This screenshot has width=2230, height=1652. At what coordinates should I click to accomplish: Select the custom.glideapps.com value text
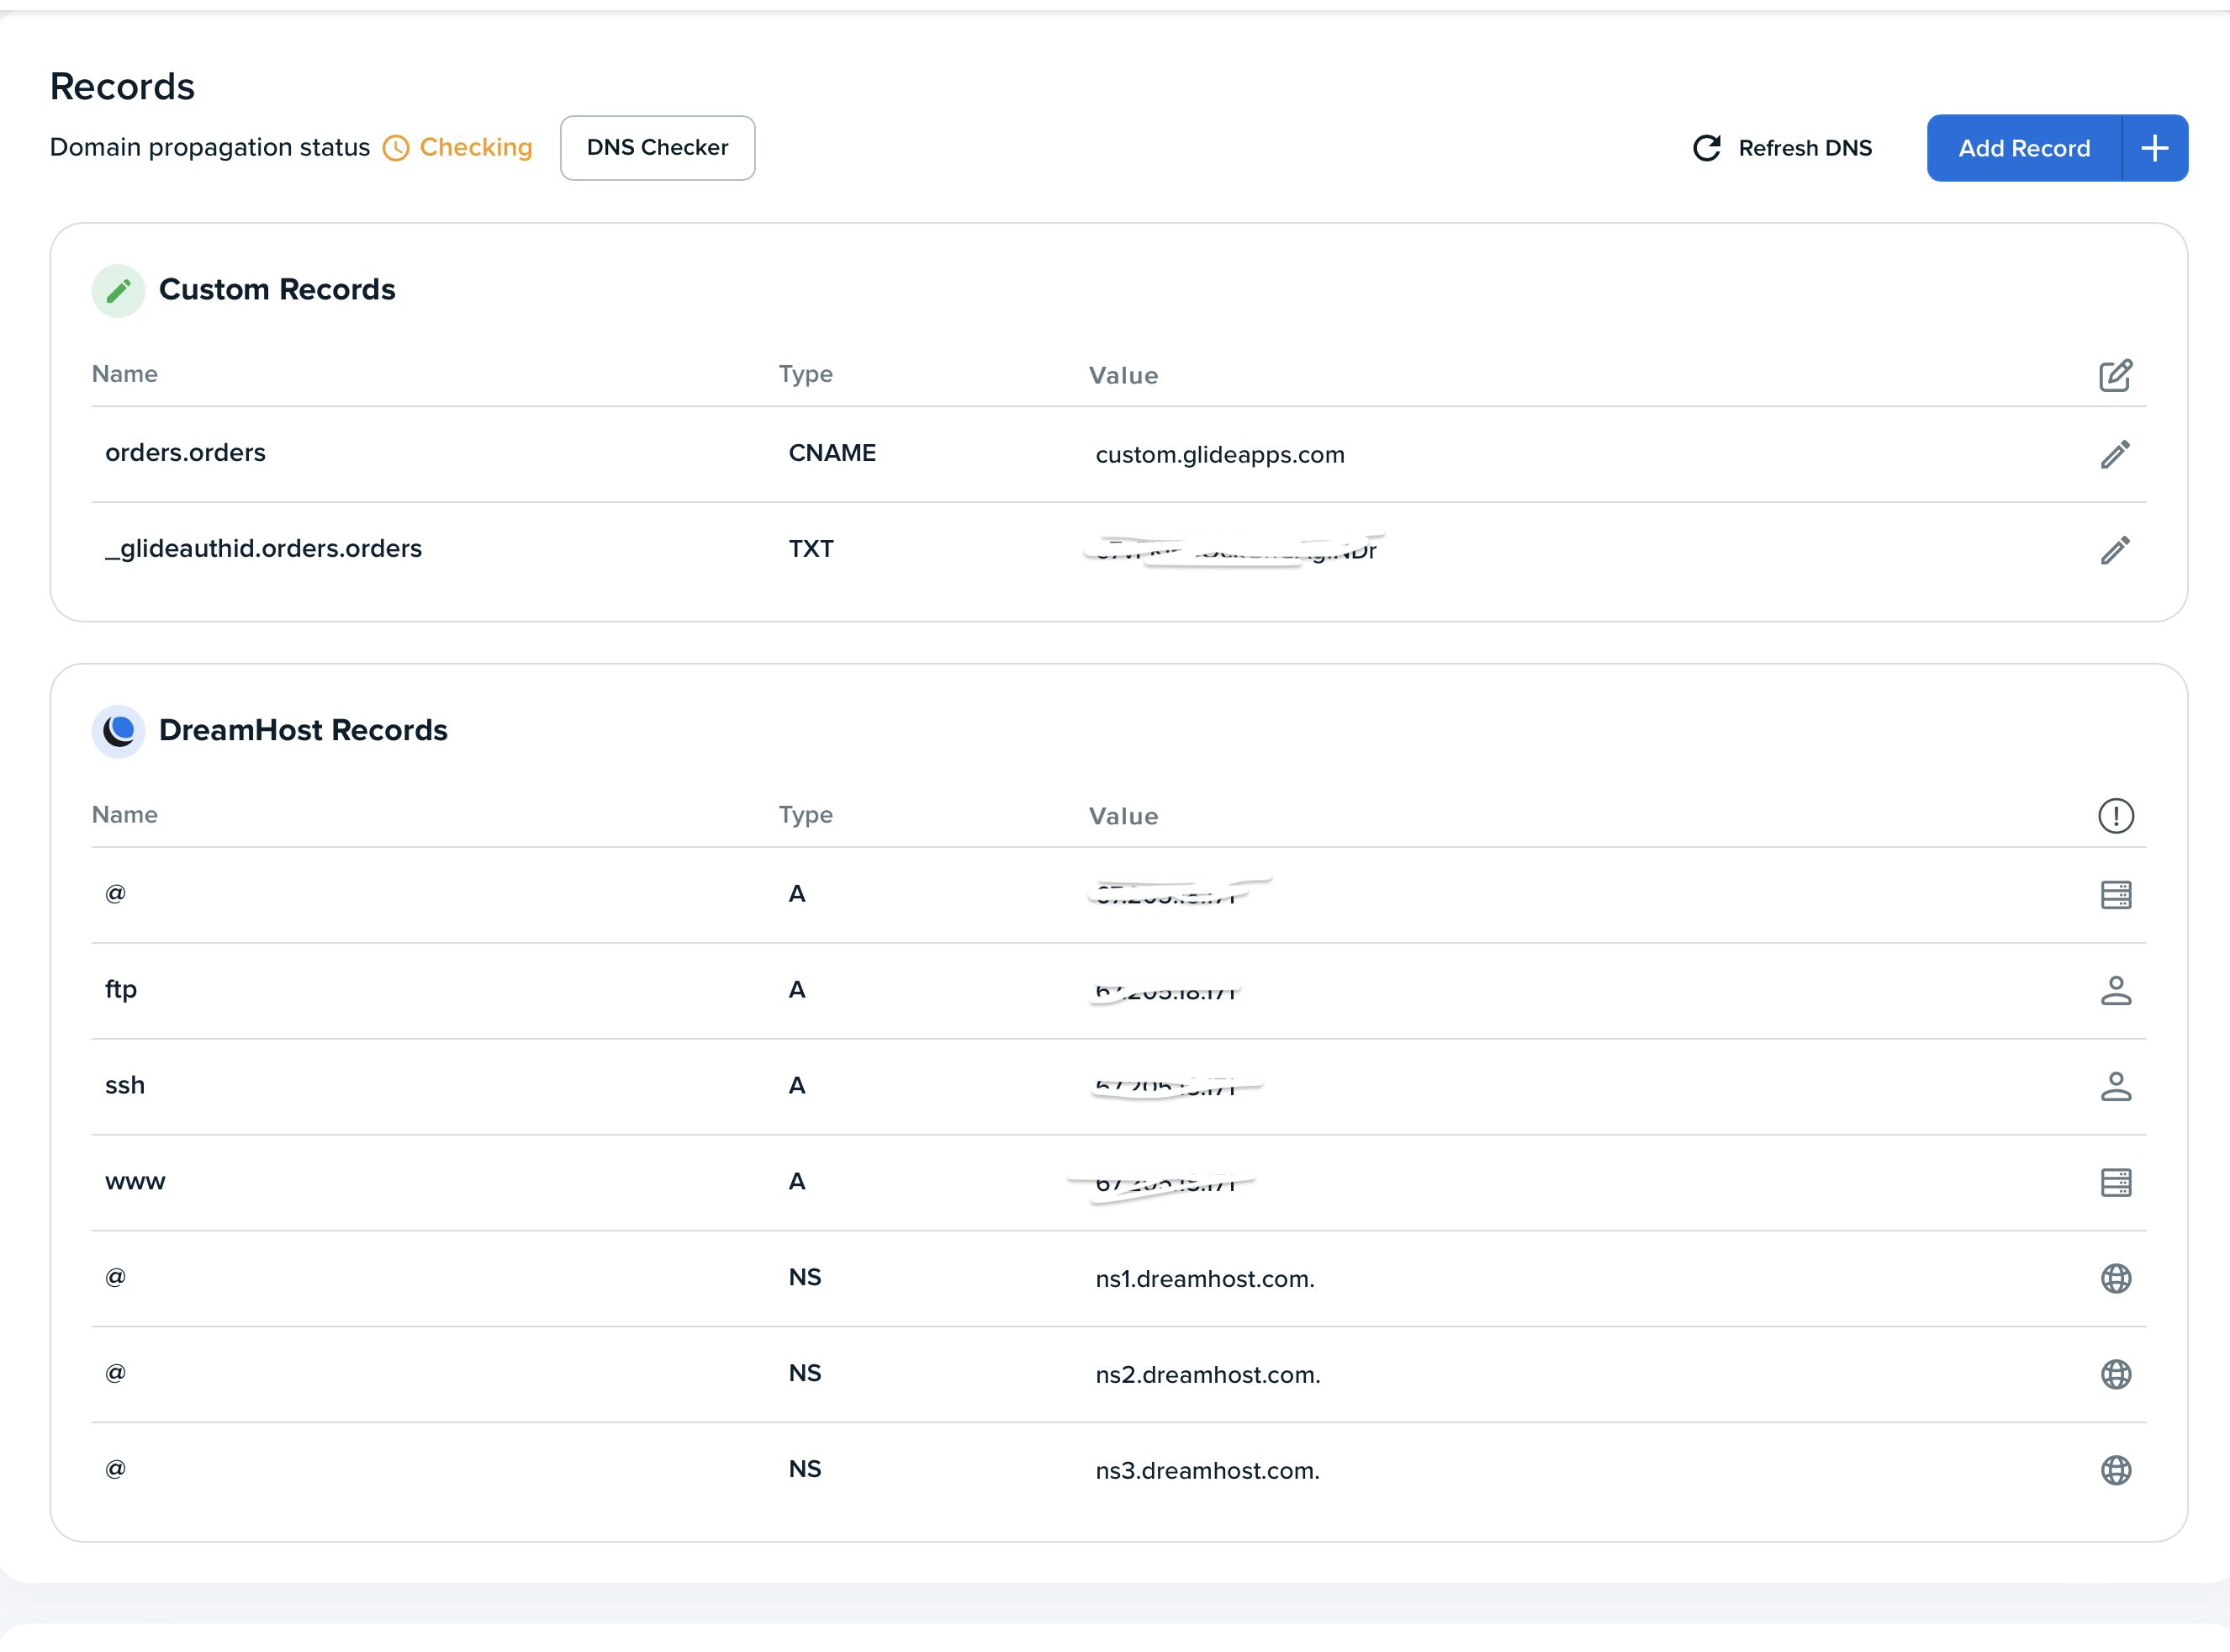pos(1219,455)
